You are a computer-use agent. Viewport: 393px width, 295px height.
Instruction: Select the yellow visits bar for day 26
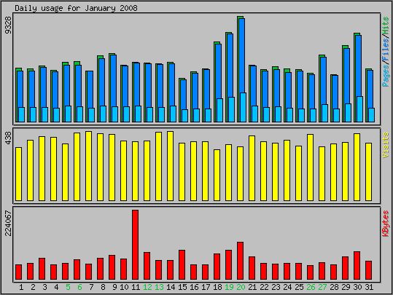[310, 168]
